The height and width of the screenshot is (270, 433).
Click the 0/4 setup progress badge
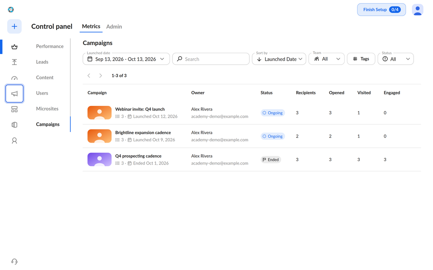point(395,10)
